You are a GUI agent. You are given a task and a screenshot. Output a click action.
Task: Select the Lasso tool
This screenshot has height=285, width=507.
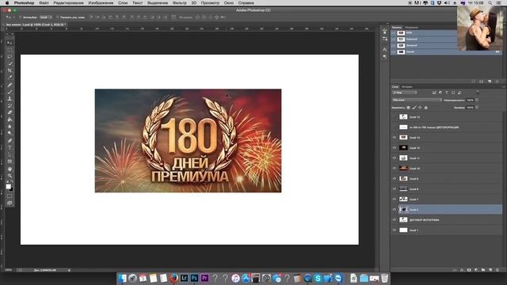[10, 56]
